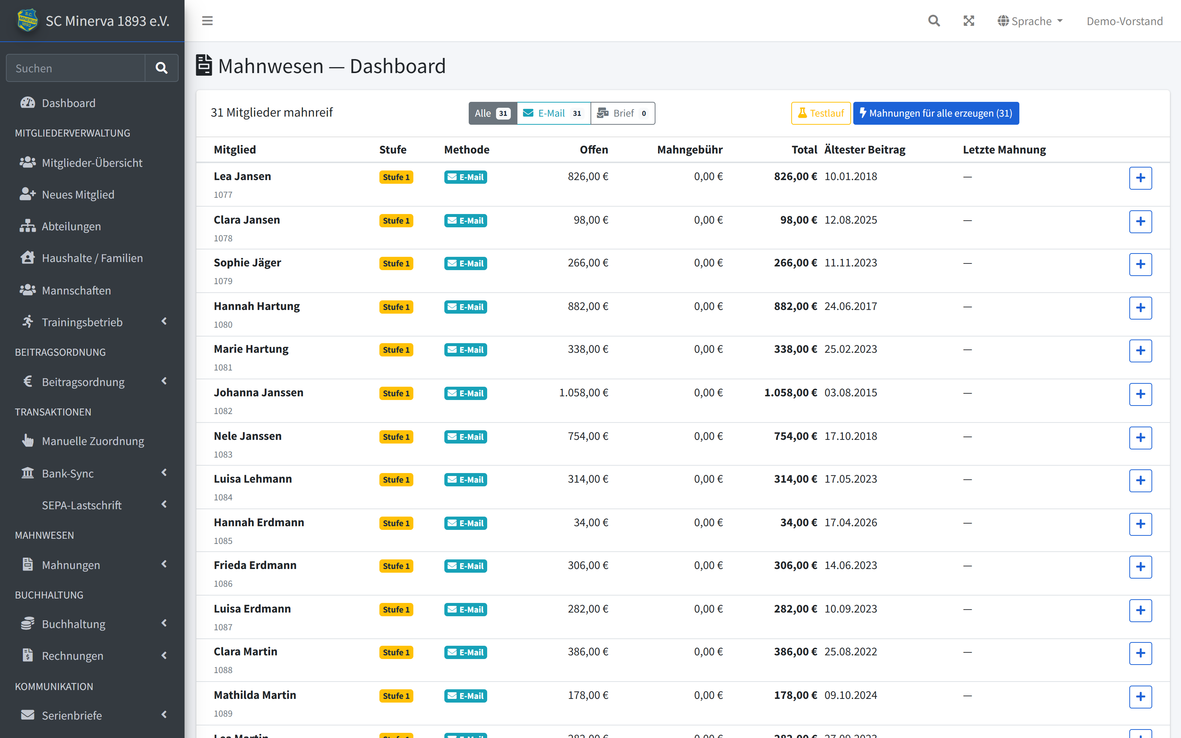Focus the Suchen sidebar search field
The image size is (1181, 738).
tap(76, 68)
